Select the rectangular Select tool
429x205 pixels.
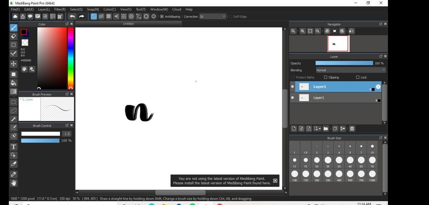tap(13, 102)
